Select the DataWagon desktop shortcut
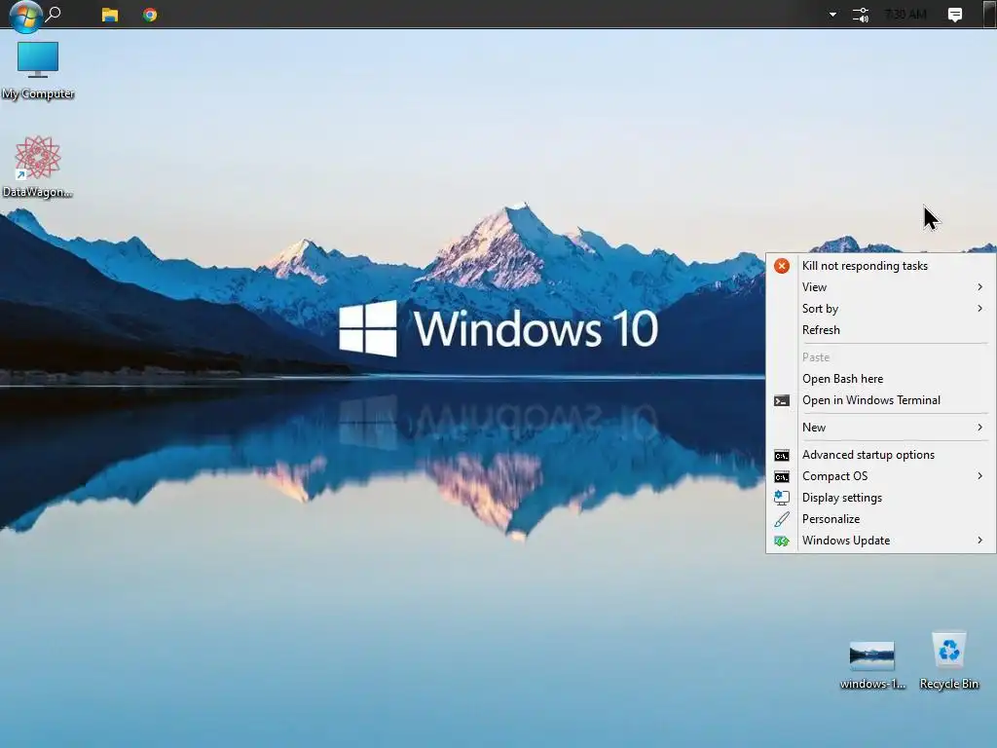Viewport: 997px width, 748px height. coord(38,168)
